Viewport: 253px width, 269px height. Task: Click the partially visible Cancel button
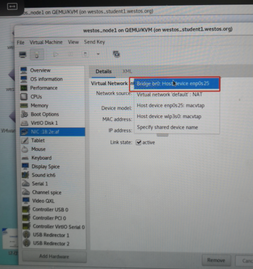click(244, 261)
